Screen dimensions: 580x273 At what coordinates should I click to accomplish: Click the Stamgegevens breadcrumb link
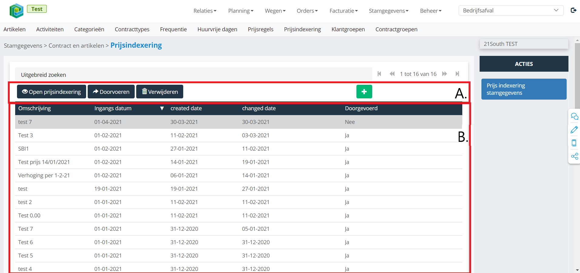(23, 46)
